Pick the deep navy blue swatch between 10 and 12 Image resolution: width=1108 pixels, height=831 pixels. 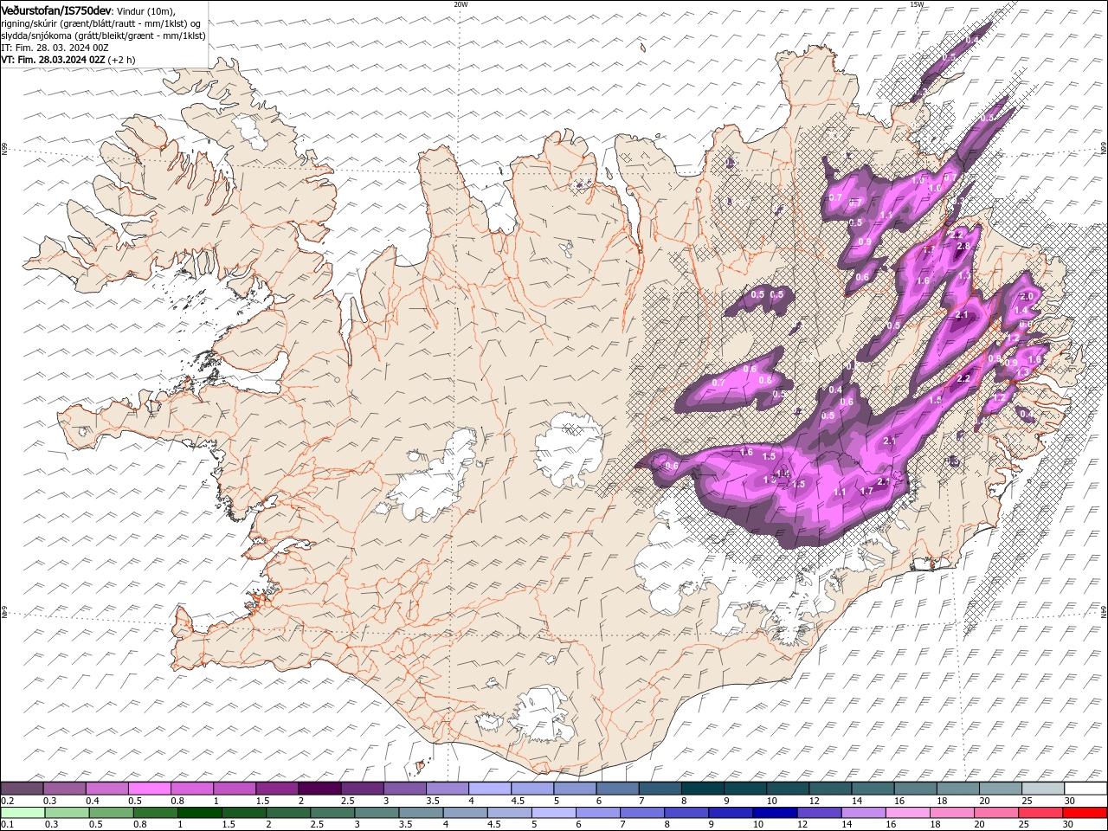click(x=775, y=813)
